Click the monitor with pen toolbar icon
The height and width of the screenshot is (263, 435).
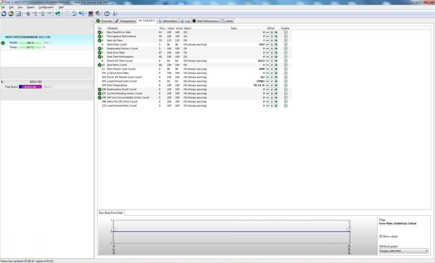pos(91,13)
